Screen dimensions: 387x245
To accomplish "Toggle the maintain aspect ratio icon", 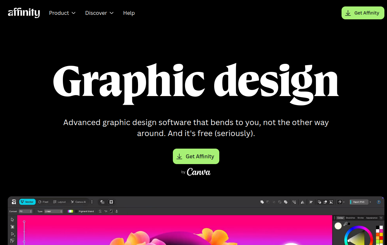I will coord(111,211).
